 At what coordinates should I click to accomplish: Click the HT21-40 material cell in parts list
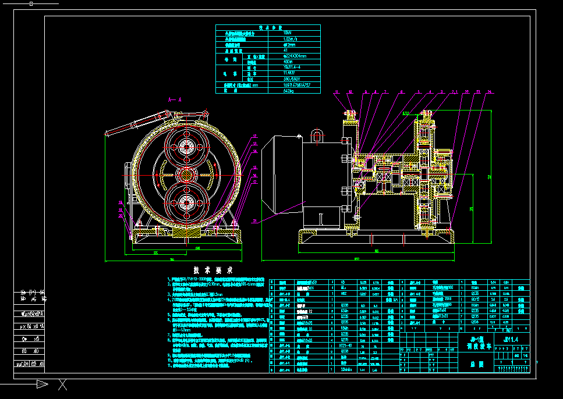346,345
